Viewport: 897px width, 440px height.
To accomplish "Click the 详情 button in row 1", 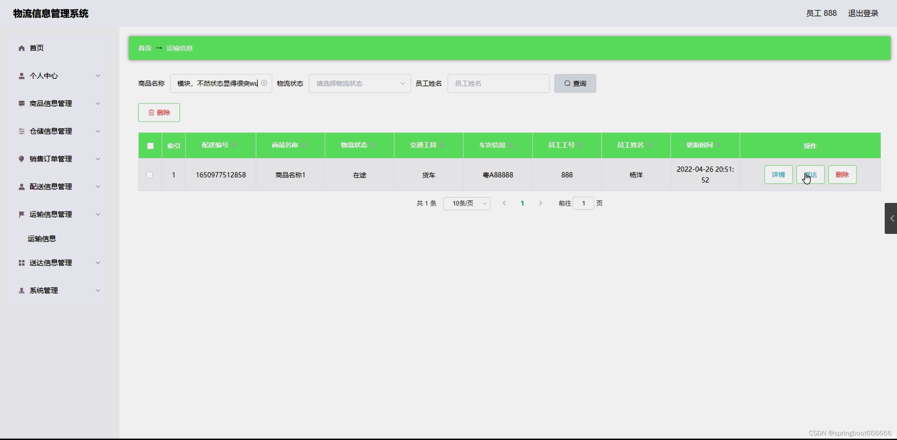I will pyautogui.click(x=778, y=175).
